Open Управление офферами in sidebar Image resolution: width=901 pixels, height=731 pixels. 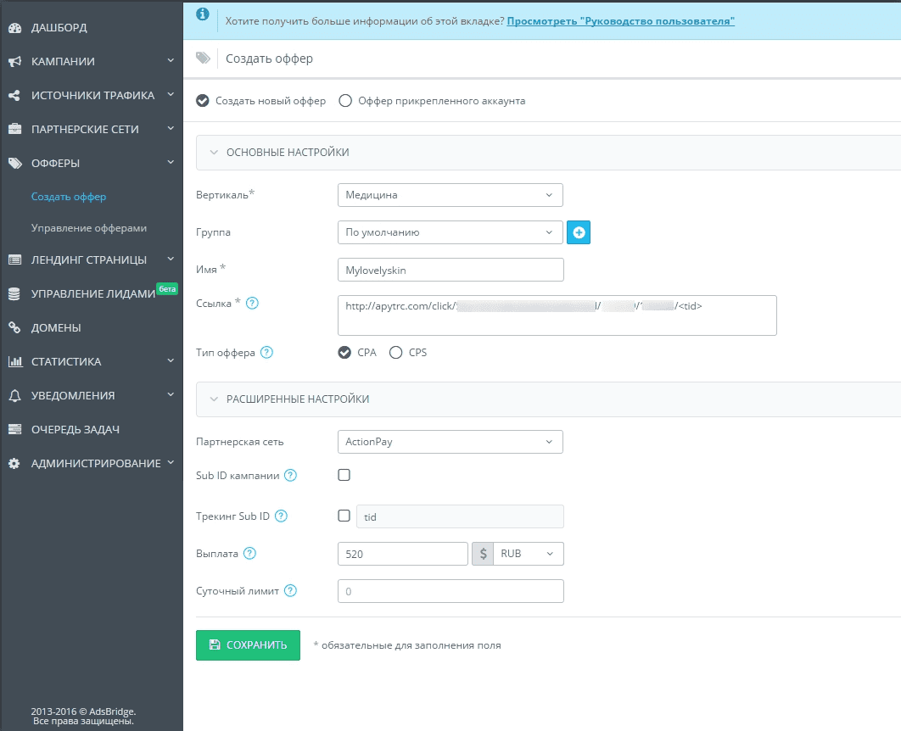click(89, 228)
